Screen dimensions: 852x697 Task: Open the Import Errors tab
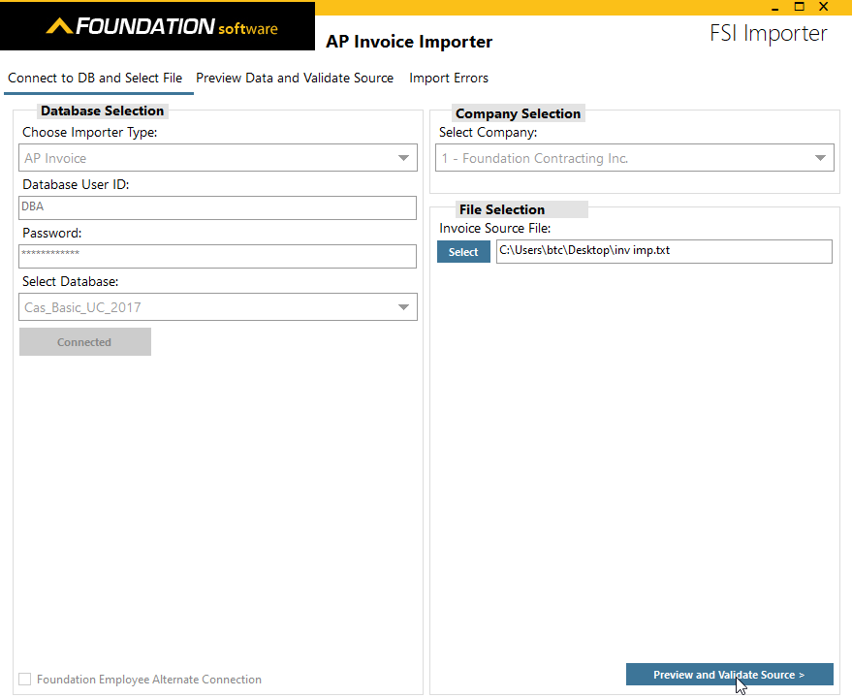[x=449, y=79]
